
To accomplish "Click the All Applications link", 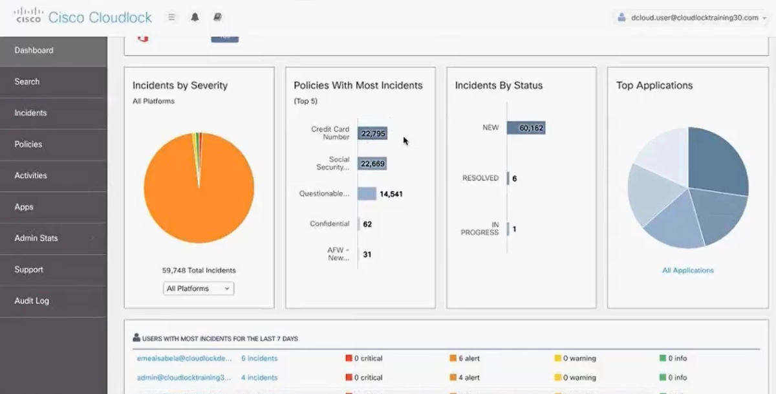I will tap(687, 270).
